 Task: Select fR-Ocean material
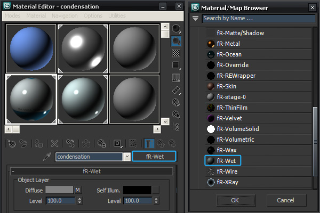point(258,54)
